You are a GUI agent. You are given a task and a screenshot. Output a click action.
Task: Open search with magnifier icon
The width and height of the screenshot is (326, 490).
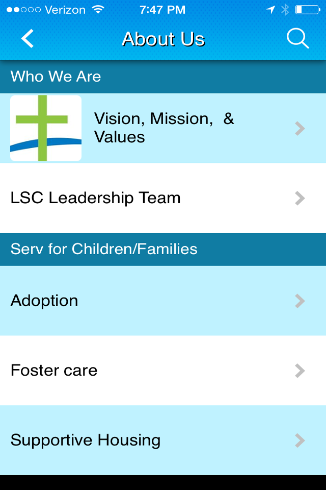[x=297, y=39]
